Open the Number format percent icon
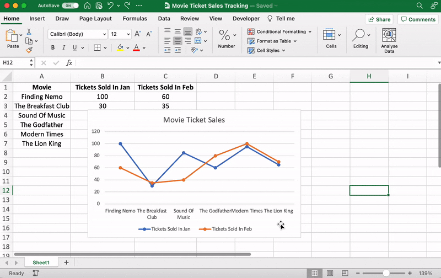 click(224, 35)
